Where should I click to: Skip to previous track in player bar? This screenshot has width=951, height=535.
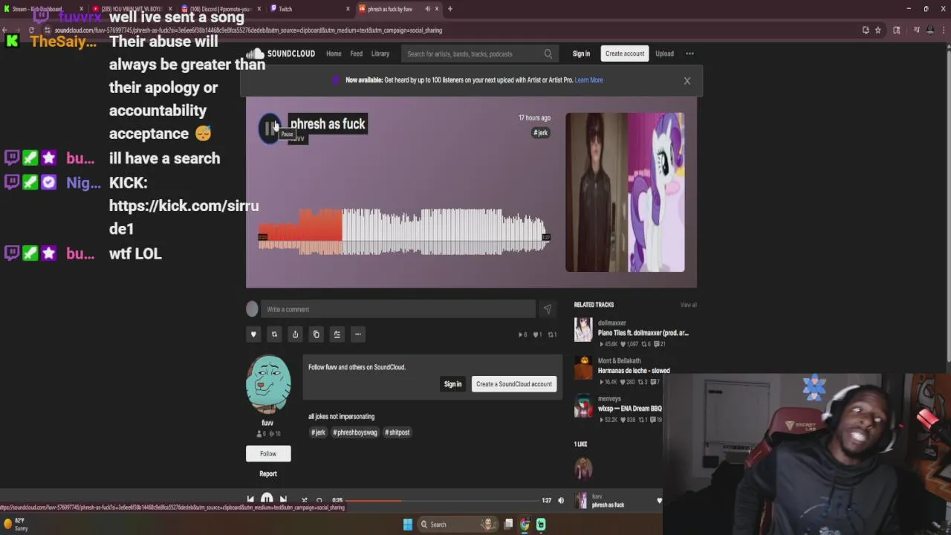(x=250, y=500)
